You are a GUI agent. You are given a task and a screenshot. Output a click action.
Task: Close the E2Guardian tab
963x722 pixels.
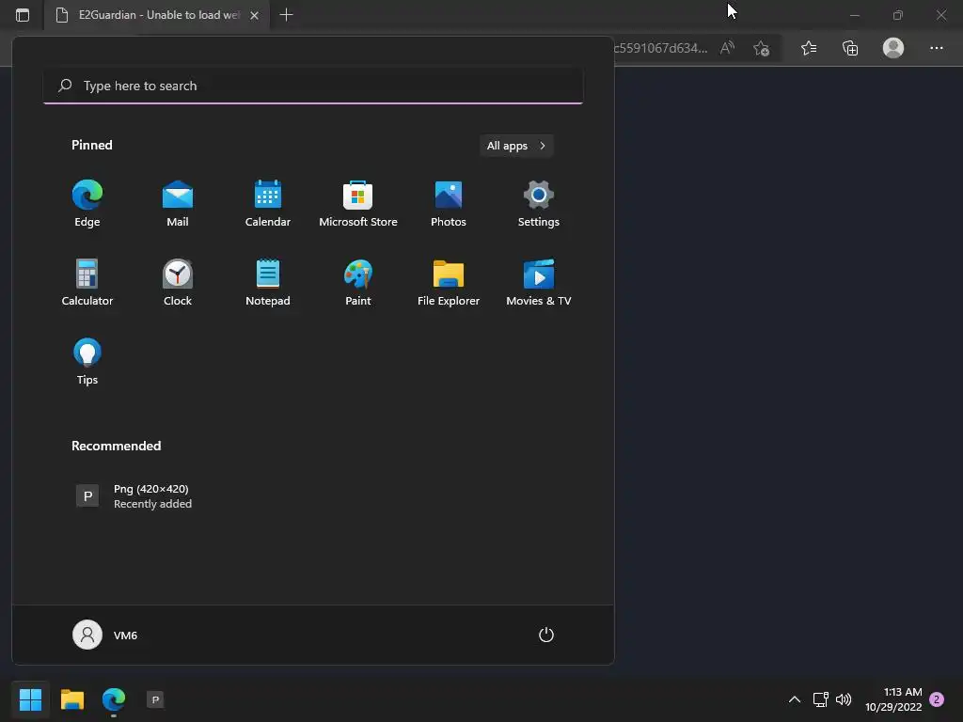pyautogui.click(x=254, y=15)
